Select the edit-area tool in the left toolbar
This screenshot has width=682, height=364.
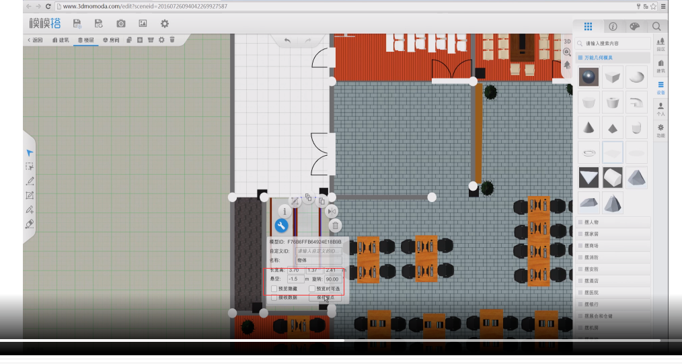[x=30, y=195]
